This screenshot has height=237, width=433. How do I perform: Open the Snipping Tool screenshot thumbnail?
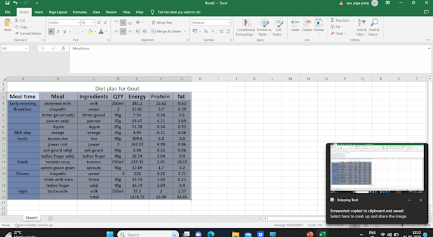377,168
